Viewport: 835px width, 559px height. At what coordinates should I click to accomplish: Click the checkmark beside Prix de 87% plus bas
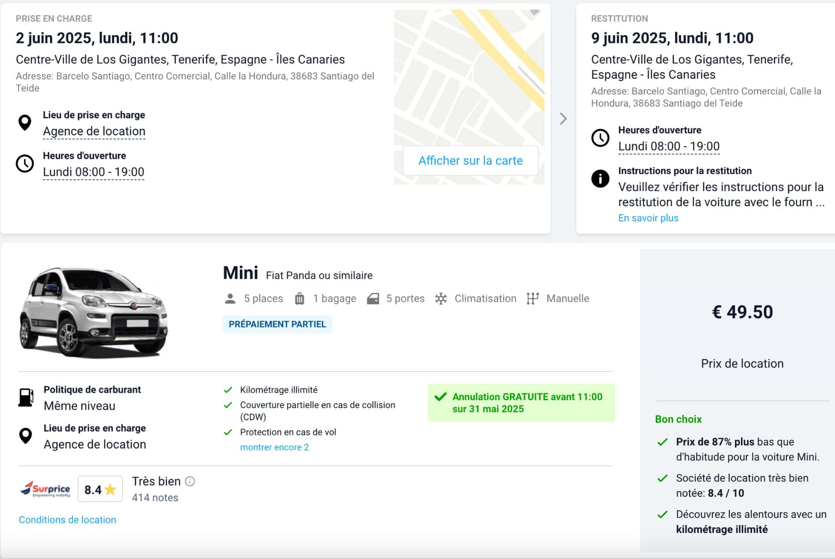click(x=662, y=442)
